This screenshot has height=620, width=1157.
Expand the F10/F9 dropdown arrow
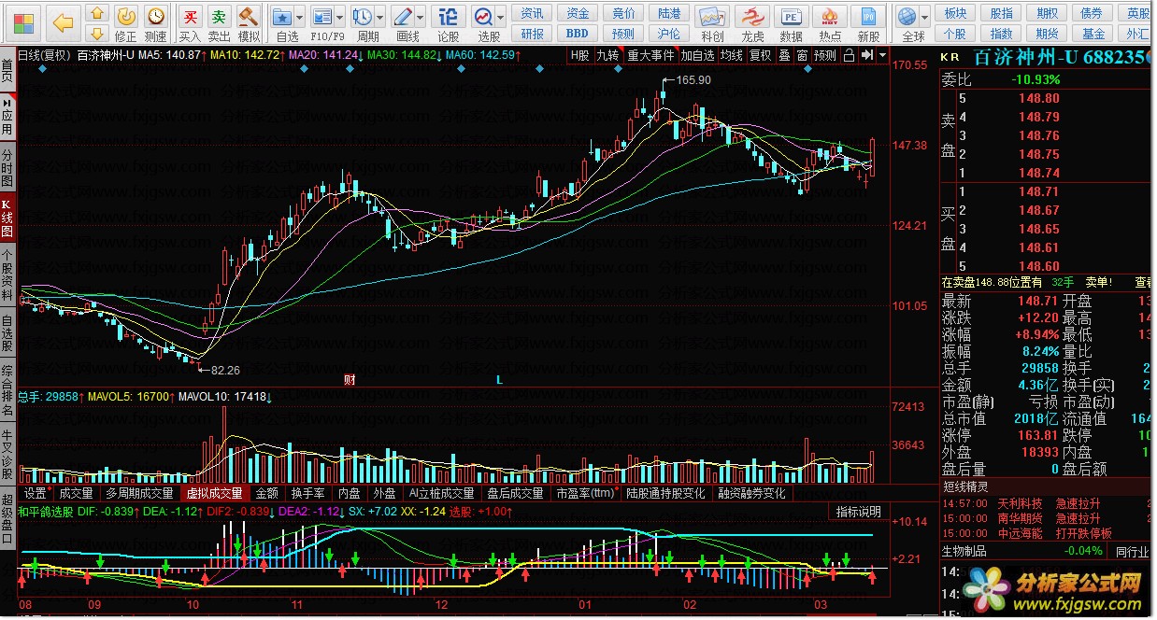pyautogui.click(x=339, y=17)
